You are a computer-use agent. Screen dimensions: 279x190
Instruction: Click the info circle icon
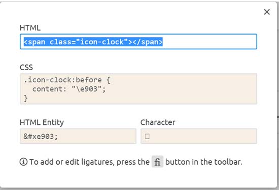(23, 162)
